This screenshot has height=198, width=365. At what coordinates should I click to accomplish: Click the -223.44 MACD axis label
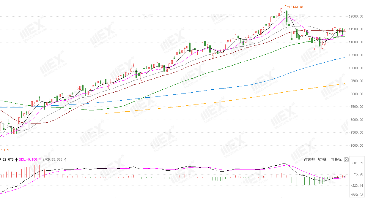coord(357,185)
